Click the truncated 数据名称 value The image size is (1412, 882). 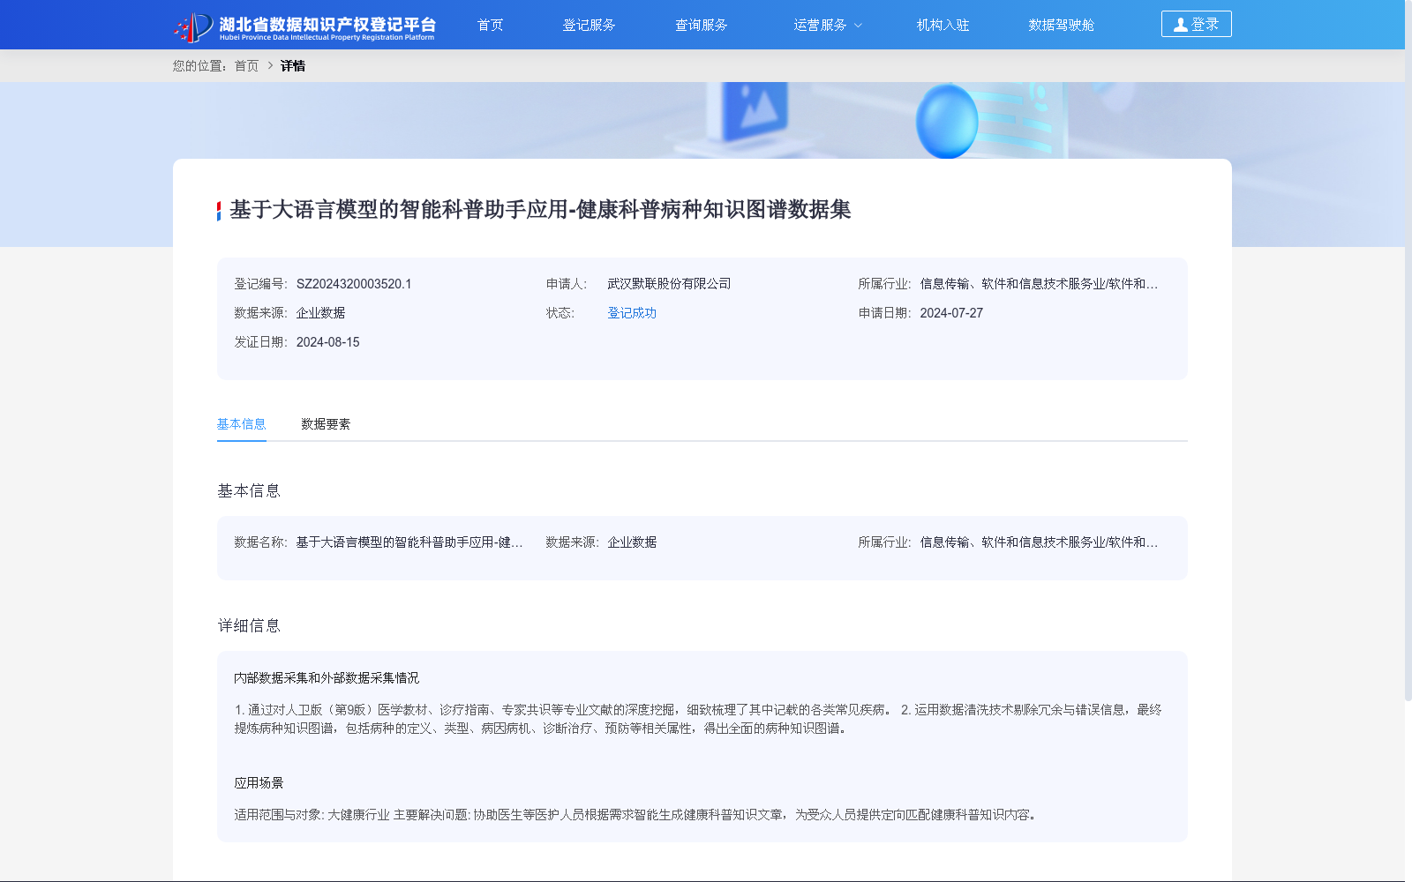(x=409, y=542)
